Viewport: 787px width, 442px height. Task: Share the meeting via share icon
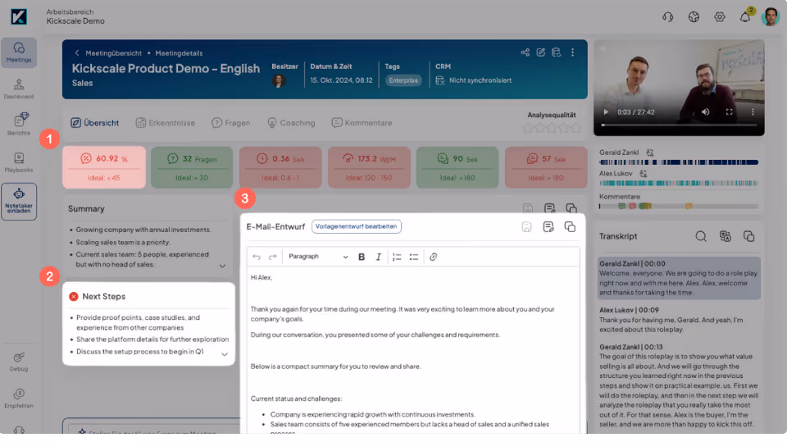[525, 52]
